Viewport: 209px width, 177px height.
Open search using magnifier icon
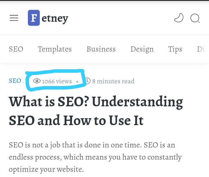195,18
